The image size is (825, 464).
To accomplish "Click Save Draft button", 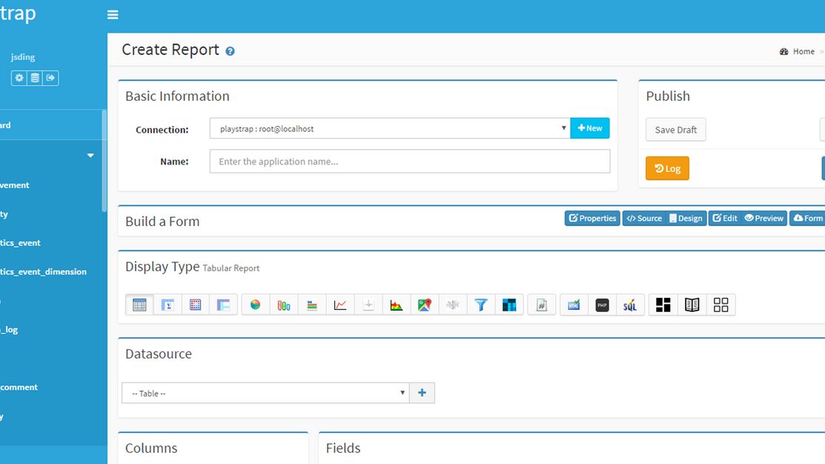I will click(675, 130).
